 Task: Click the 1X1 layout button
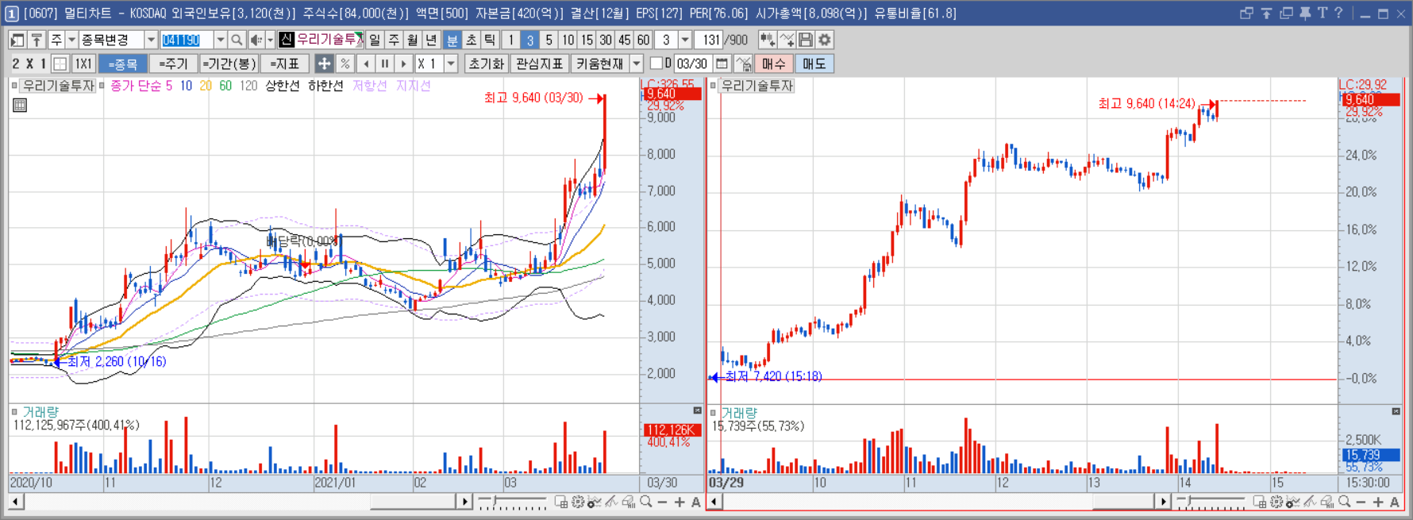[83, 64]
